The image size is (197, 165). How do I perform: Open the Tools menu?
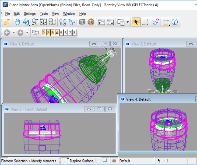click(44, 14)
